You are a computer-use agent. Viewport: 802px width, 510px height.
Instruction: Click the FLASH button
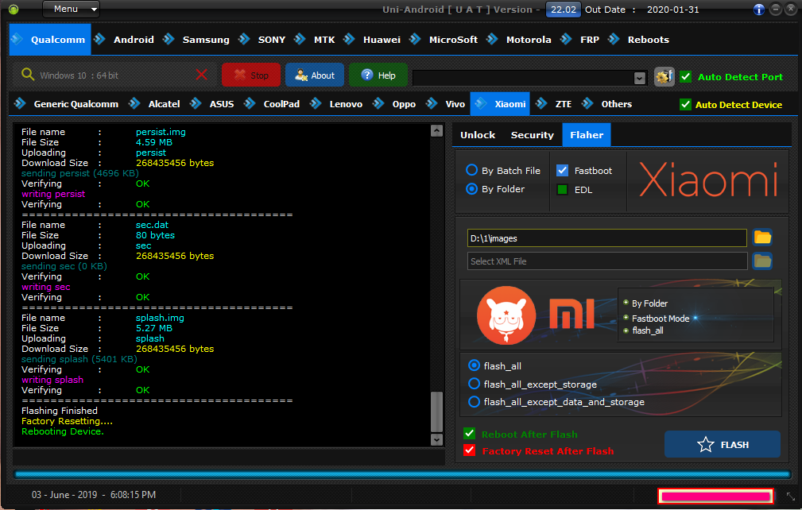[723, 445]
